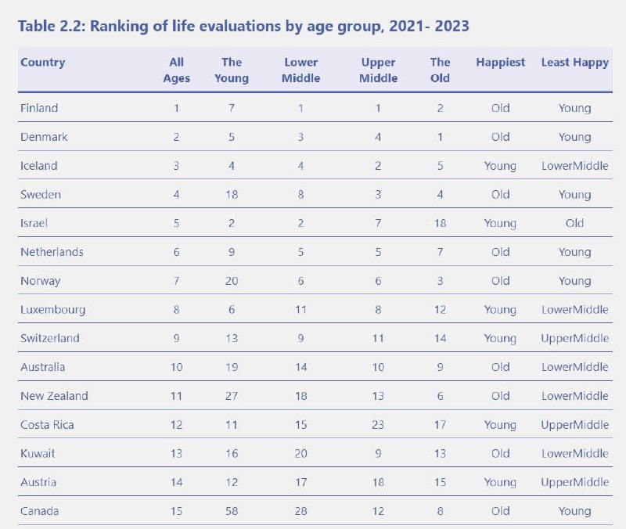
Task: Select the The Young column header
Action: (x=232, y=70)
